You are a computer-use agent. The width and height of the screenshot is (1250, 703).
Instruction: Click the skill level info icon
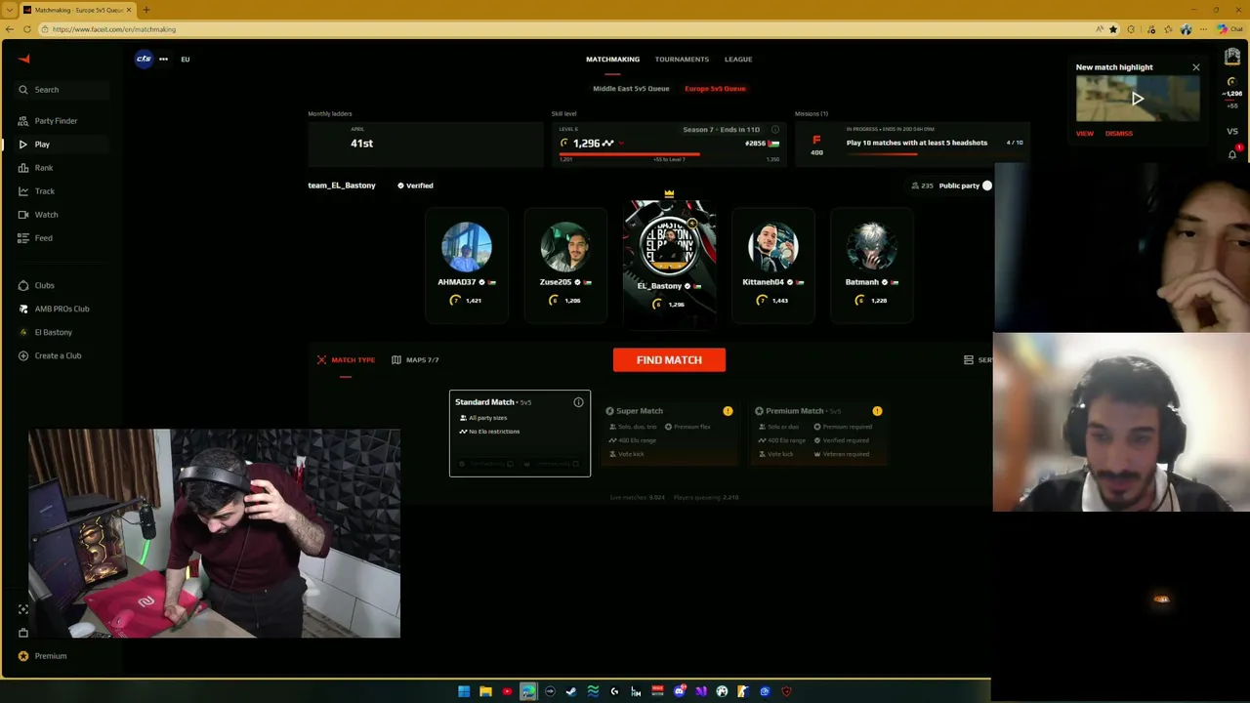click(x=775, y=130)
